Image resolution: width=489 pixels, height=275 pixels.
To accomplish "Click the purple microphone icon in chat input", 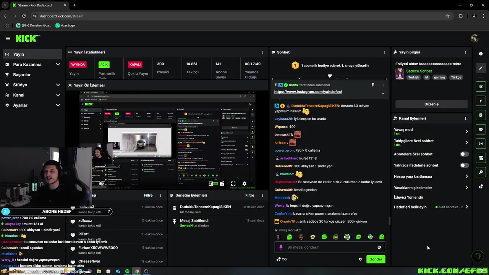I will [281, 247].
